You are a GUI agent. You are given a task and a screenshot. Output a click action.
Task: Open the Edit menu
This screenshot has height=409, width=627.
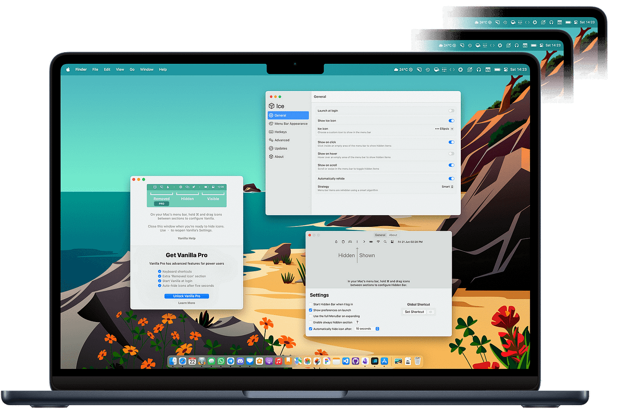click(107, 69)
